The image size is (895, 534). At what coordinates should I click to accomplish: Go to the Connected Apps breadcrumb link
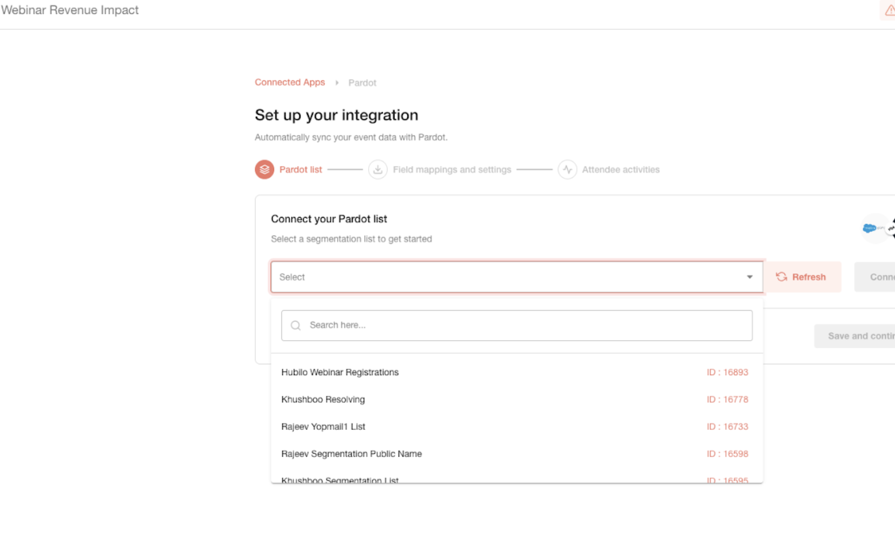pyautogui.click(x=290, y=82)
